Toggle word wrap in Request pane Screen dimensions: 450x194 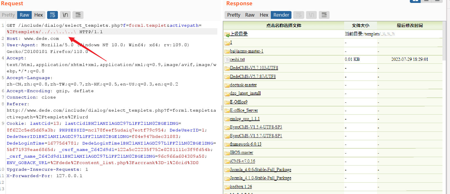pos(52,15)
